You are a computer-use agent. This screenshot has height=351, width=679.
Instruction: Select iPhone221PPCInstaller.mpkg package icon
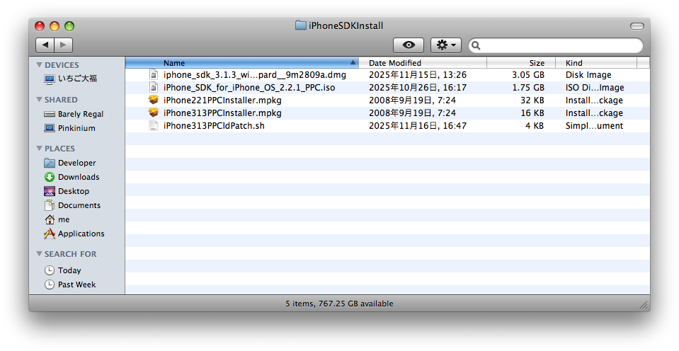[x=154, y=100]
